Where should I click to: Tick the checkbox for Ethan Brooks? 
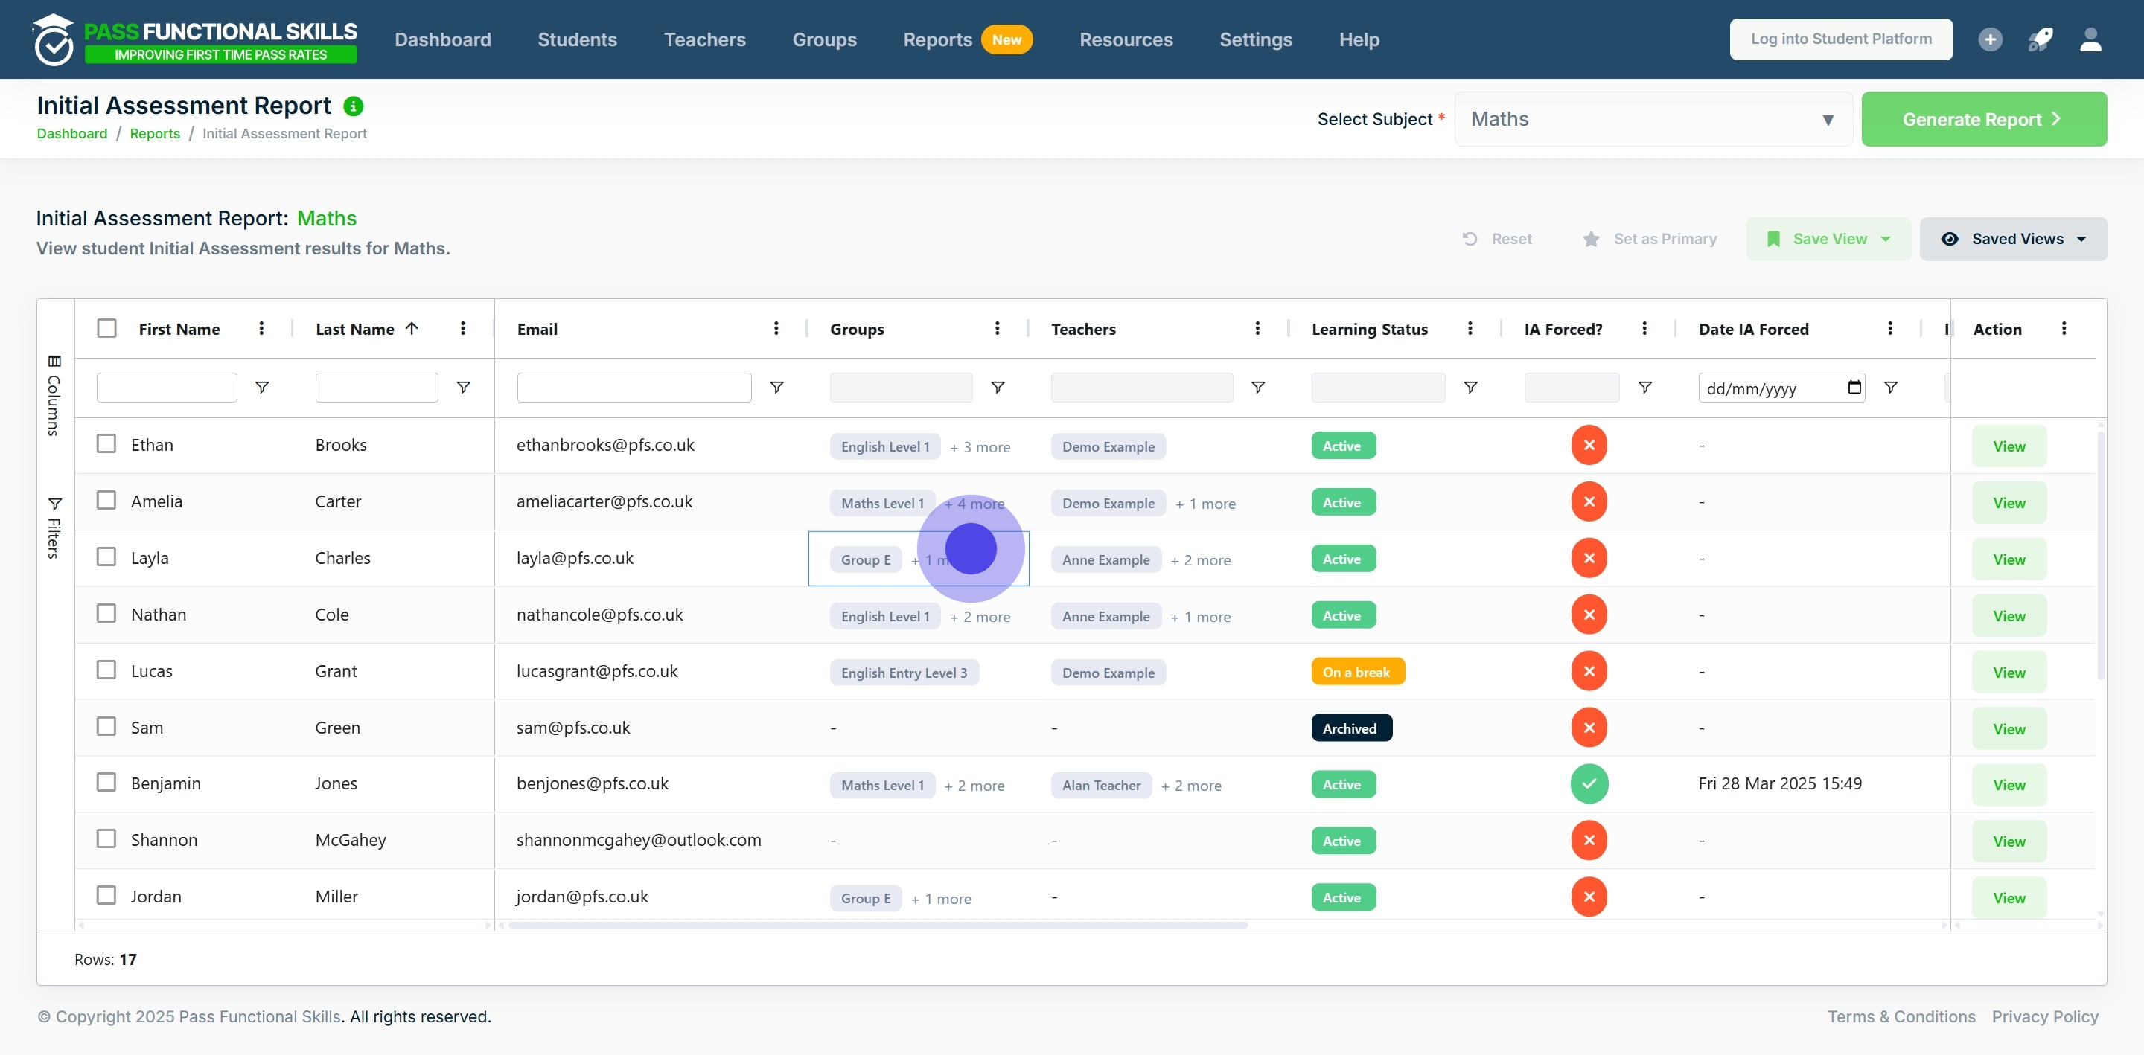106,444
